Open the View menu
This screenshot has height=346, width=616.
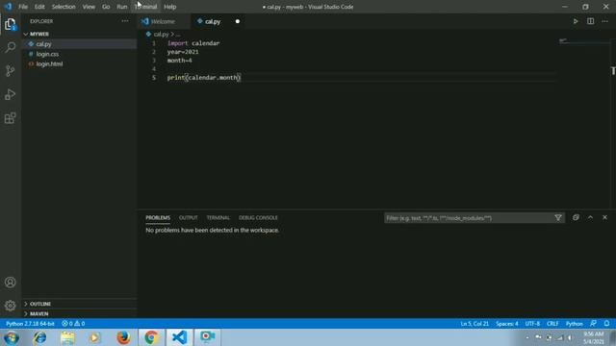(x=89, y=7)
